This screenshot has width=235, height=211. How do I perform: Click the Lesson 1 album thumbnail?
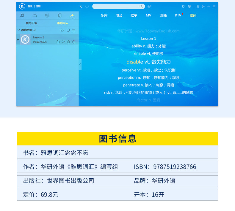pyautogui.click(x=25, y=39)
